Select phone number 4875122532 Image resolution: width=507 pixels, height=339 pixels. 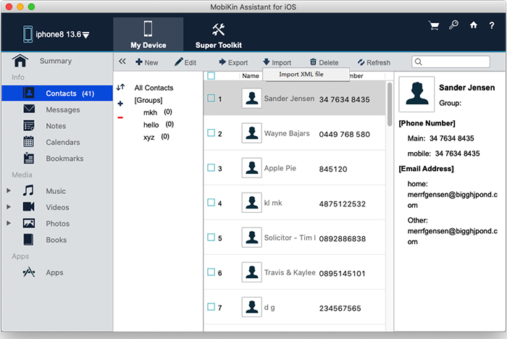click(x=342, y=204)
